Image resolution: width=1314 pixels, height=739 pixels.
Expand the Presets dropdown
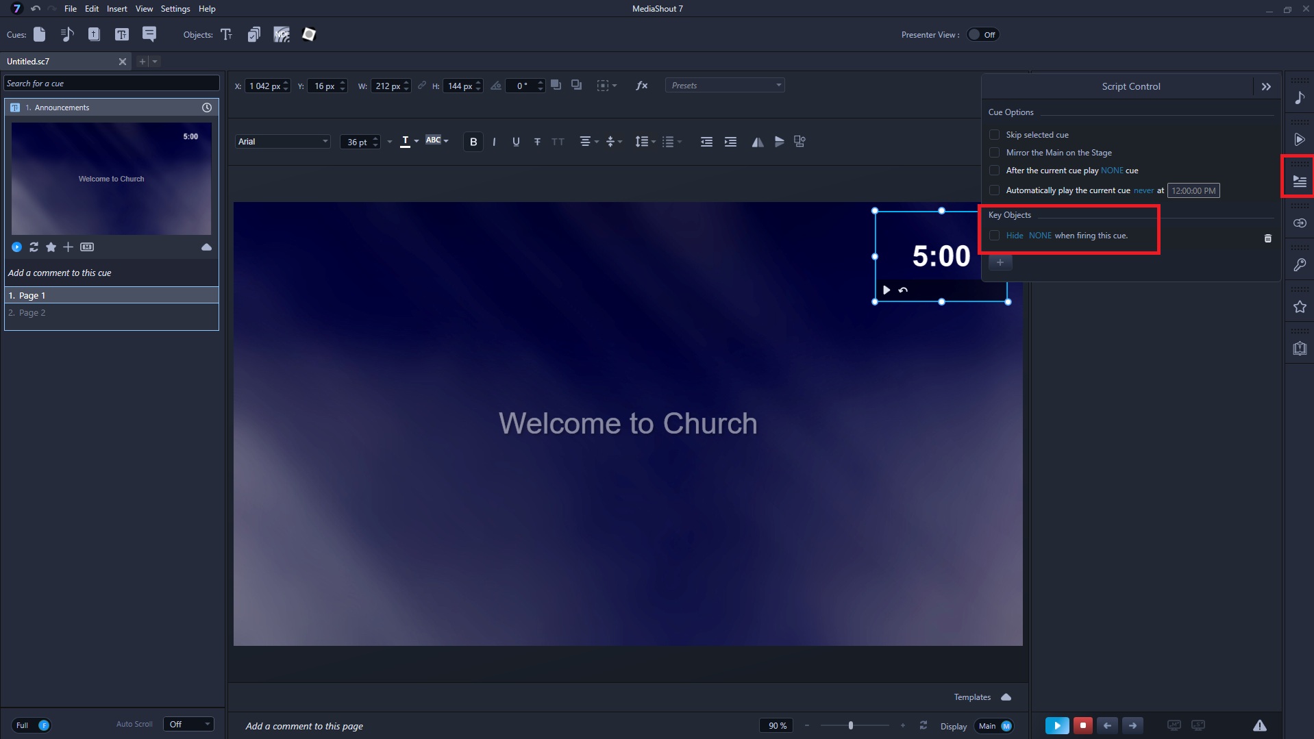click(725, 86)
